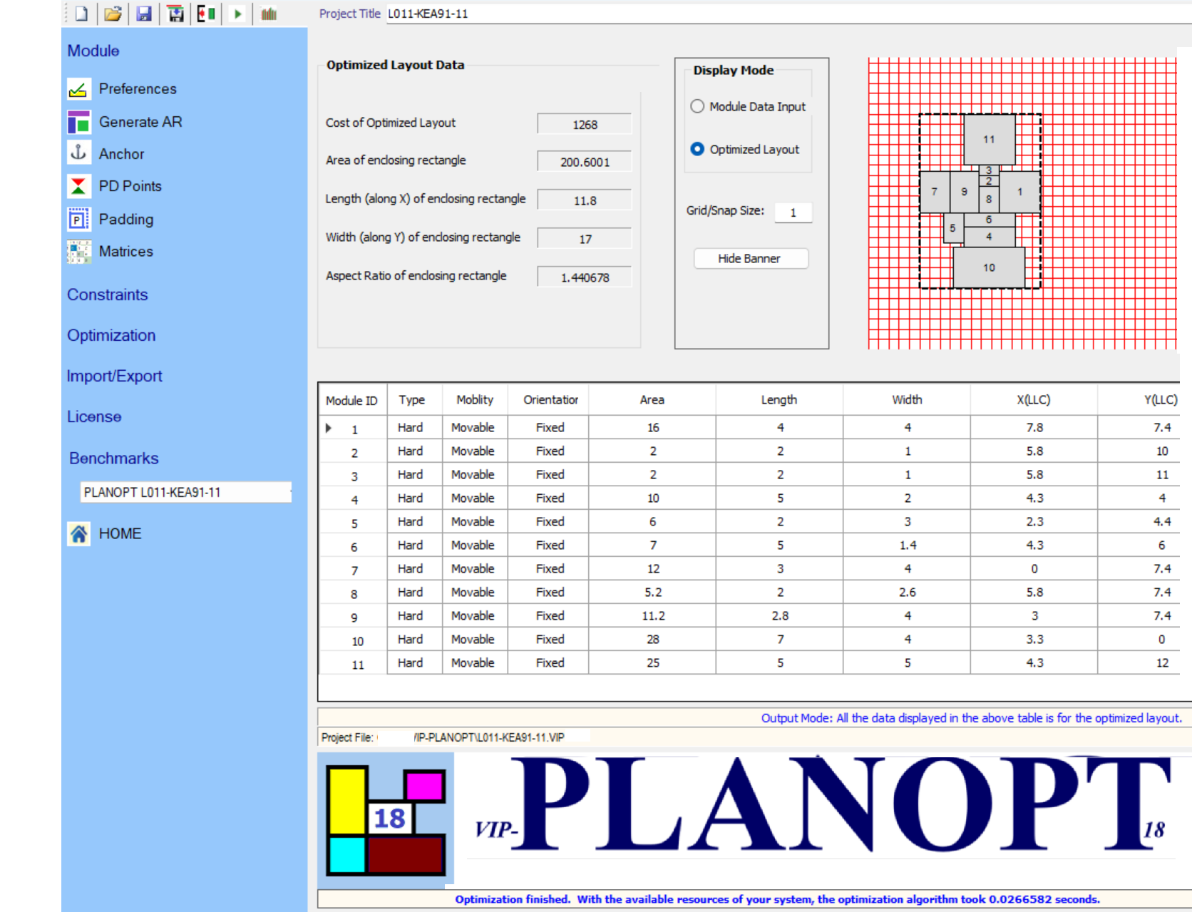Open the License menu section
Image resolution: width=1192 pixels, height=912 pixels.
[94, 416]
